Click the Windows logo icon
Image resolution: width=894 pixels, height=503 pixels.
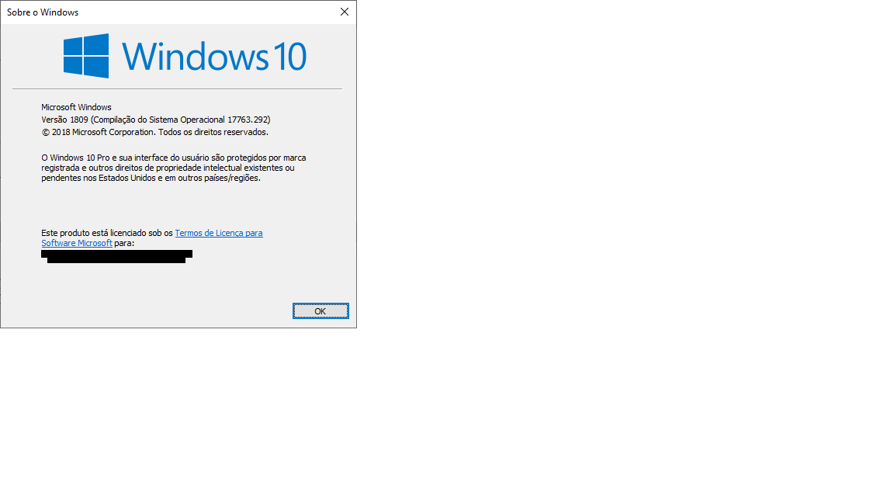(x=85, y=56)
